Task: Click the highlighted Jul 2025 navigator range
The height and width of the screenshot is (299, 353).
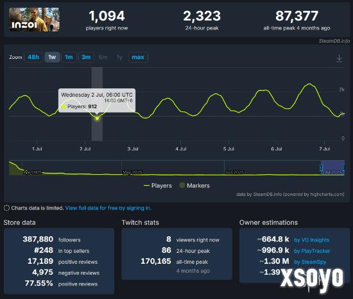Action: pos(332,168)
